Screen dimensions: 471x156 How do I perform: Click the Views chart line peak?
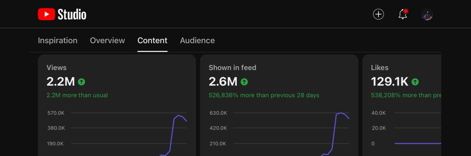coord(178,115)
